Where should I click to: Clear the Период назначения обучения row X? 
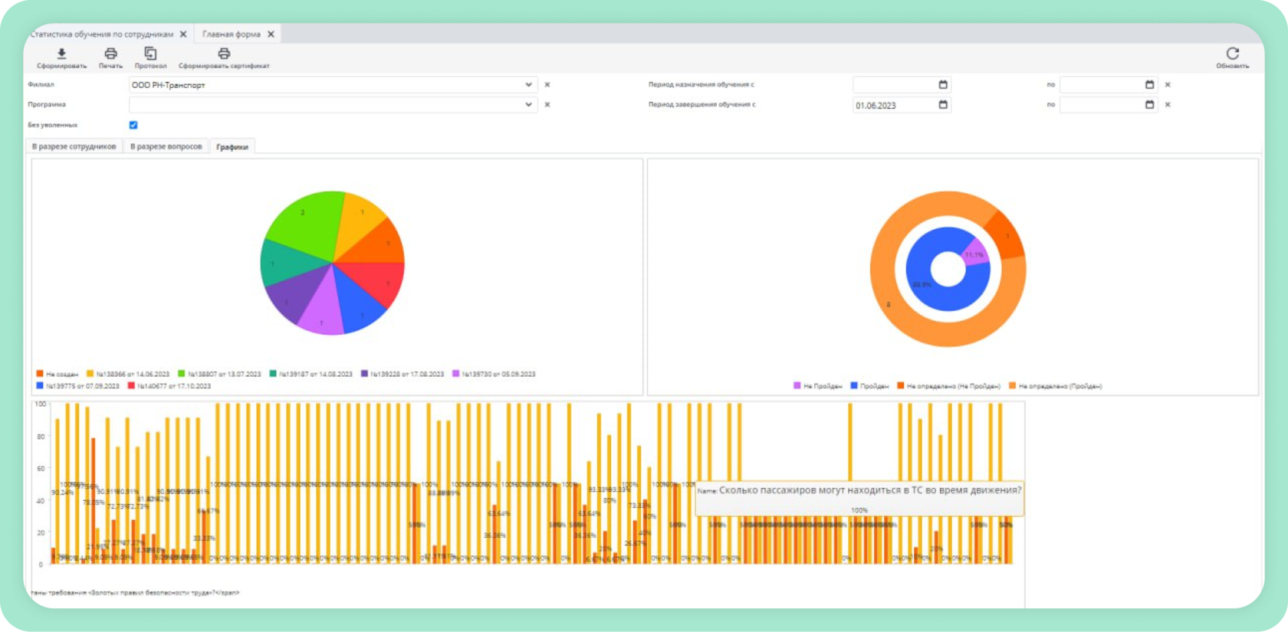pyautogui.click(x=1168, y=85)
